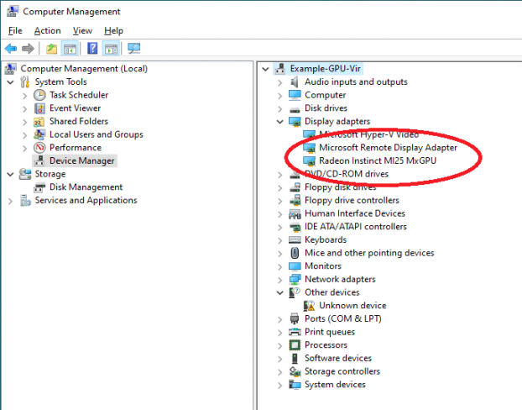Select Device Manager in the console tree
Viewport: 522px width, 410px height.
point(82,161)
